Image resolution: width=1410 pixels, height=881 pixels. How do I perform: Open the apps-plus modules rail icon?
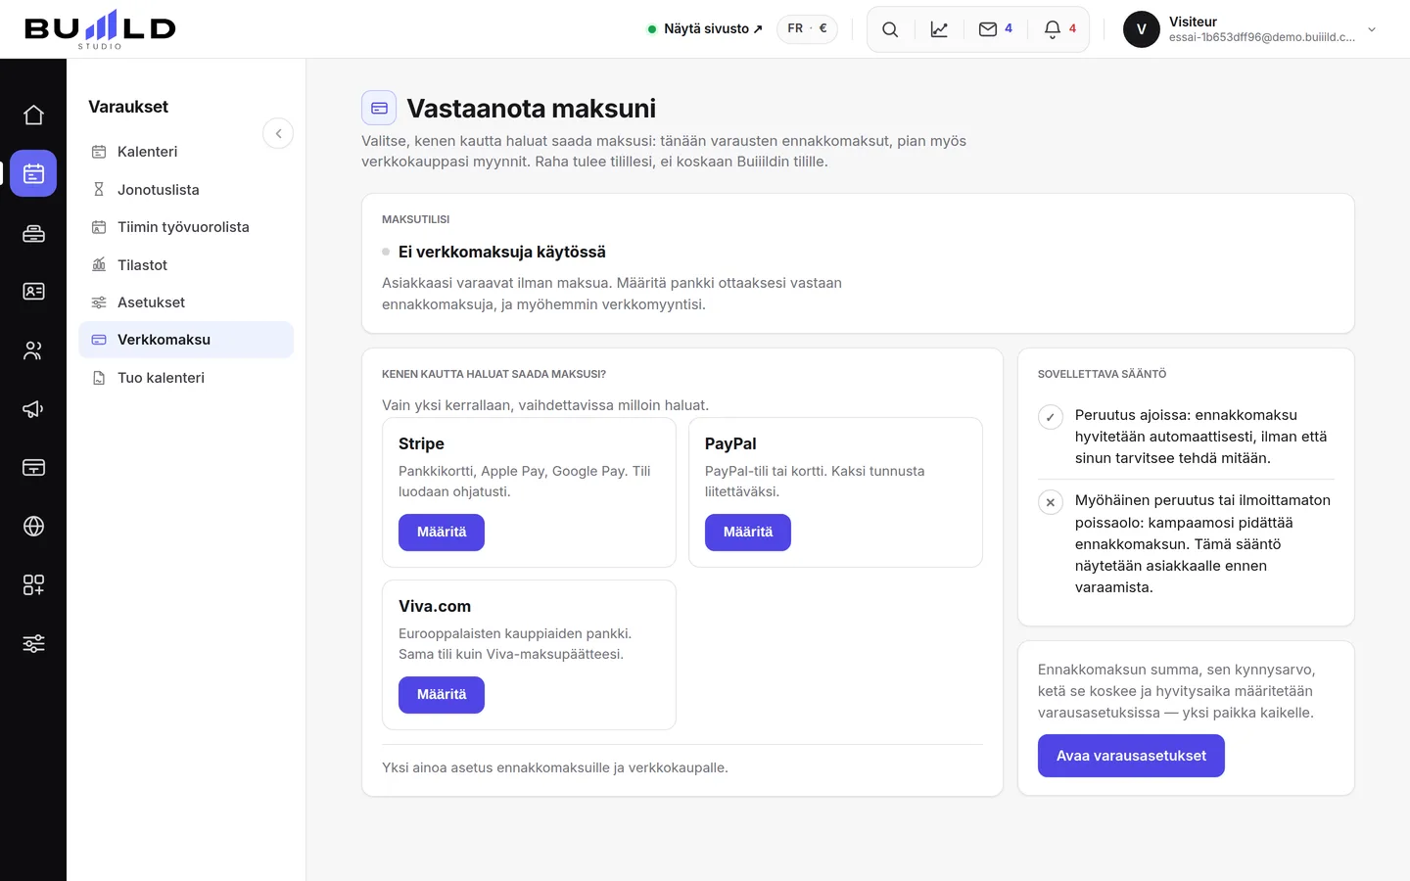coord(33,584)
